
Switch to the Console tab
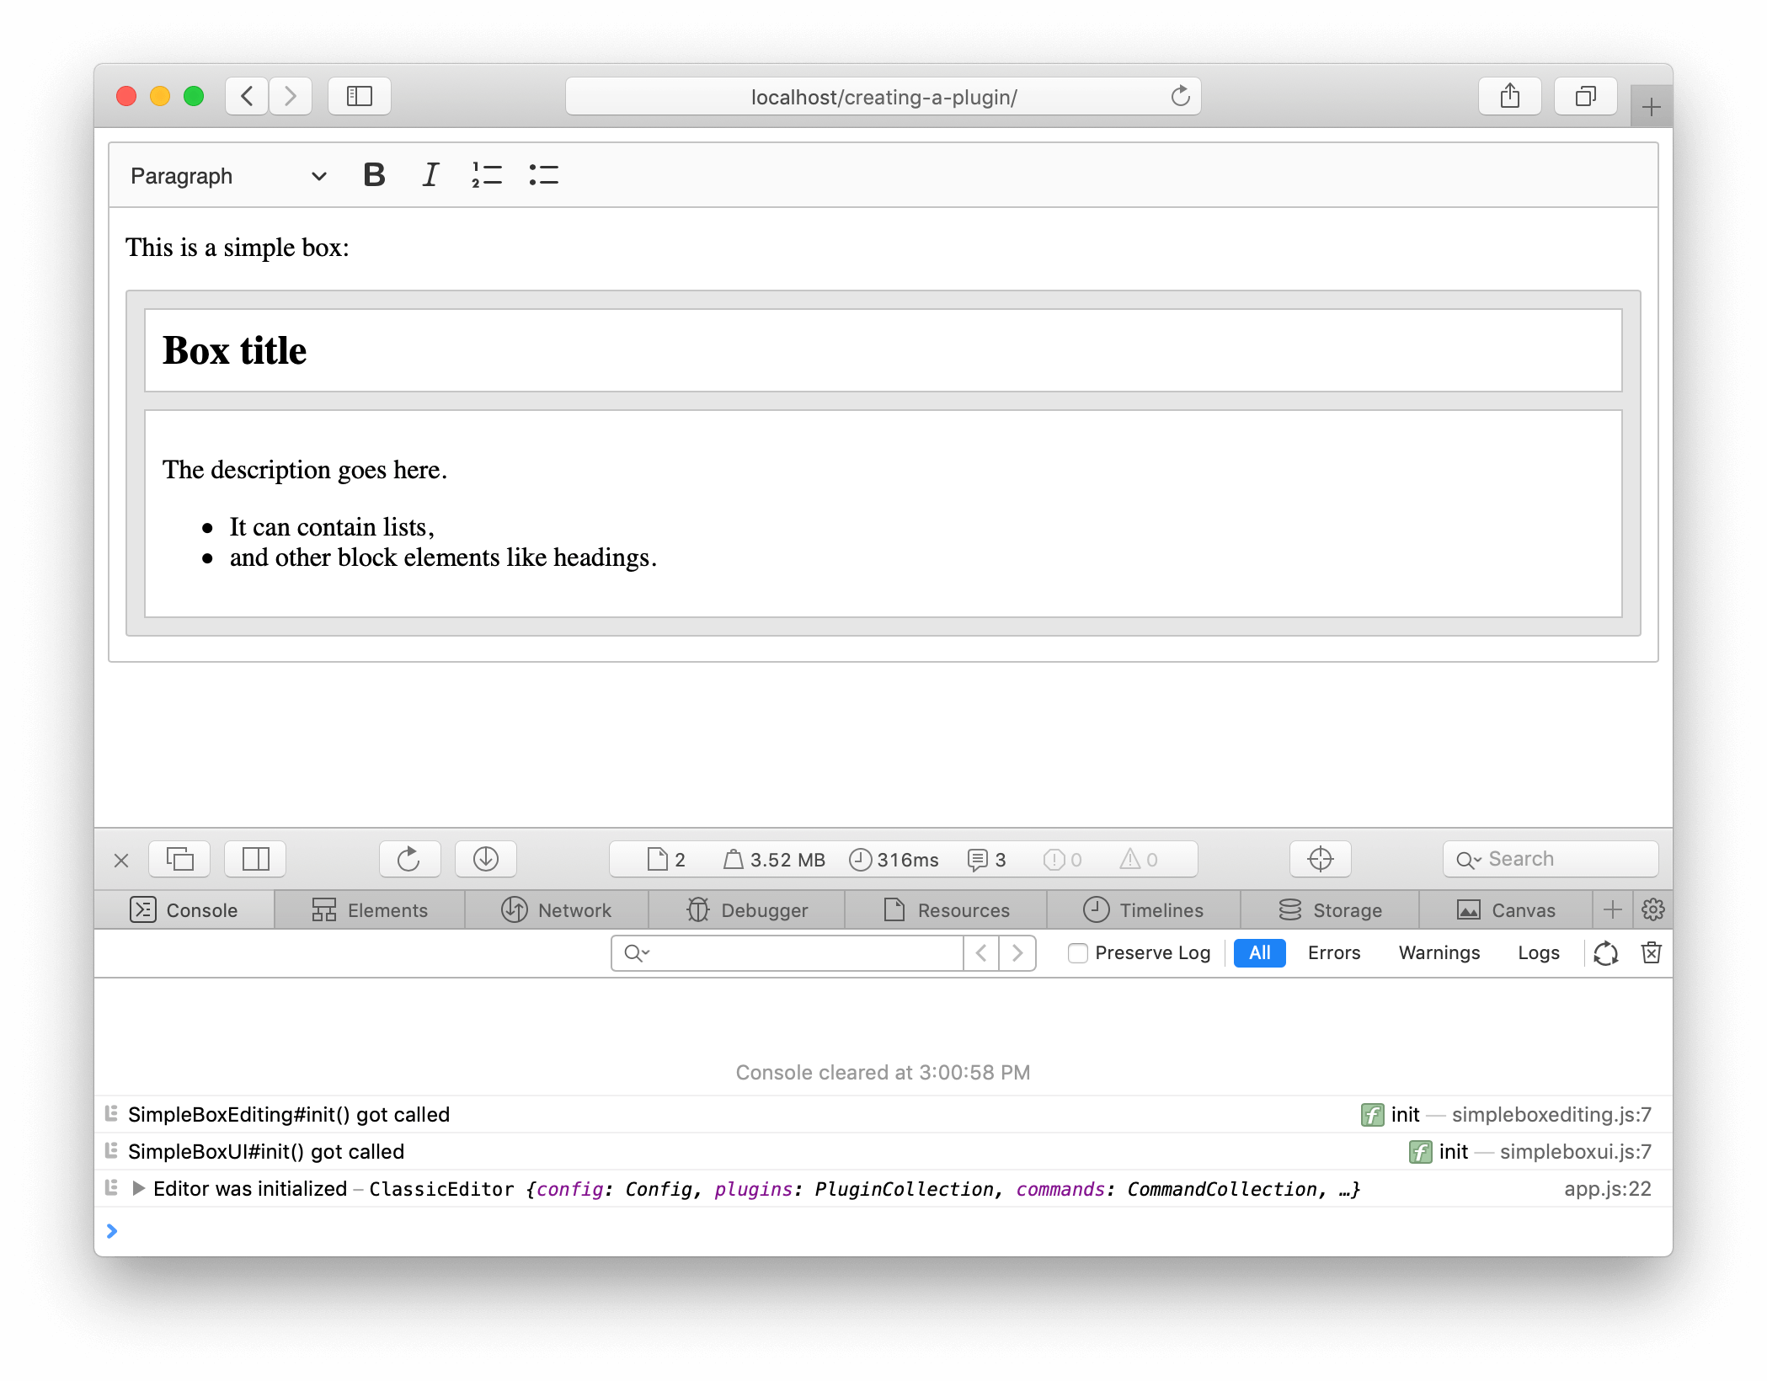200,909
